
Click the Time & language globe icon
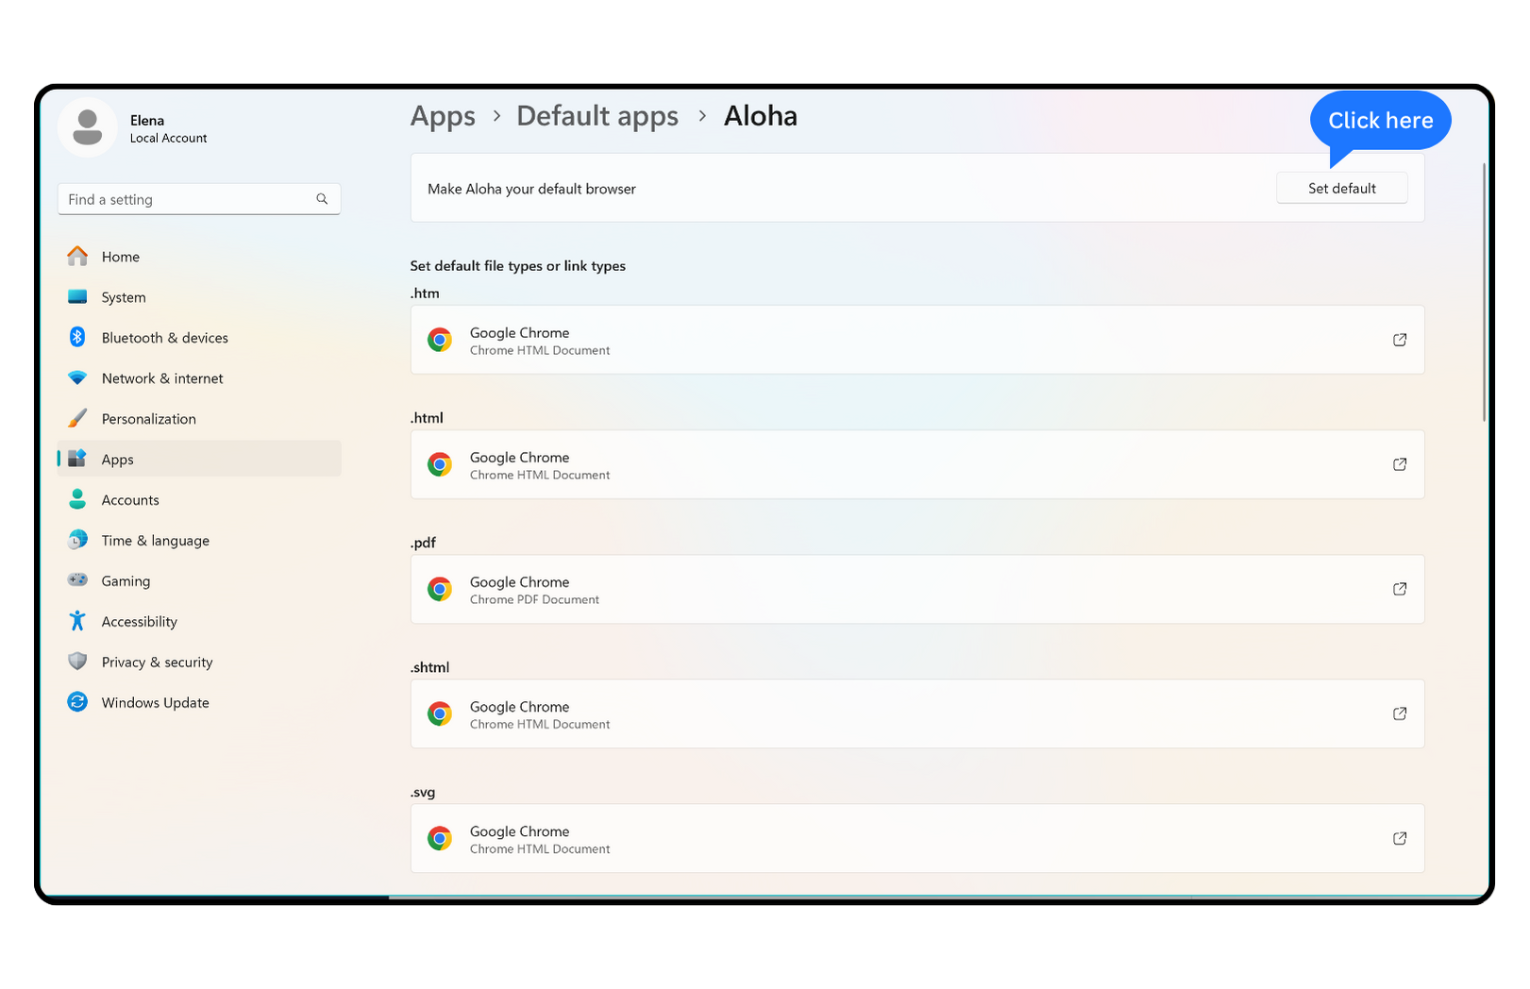click(x=77, y=540)
